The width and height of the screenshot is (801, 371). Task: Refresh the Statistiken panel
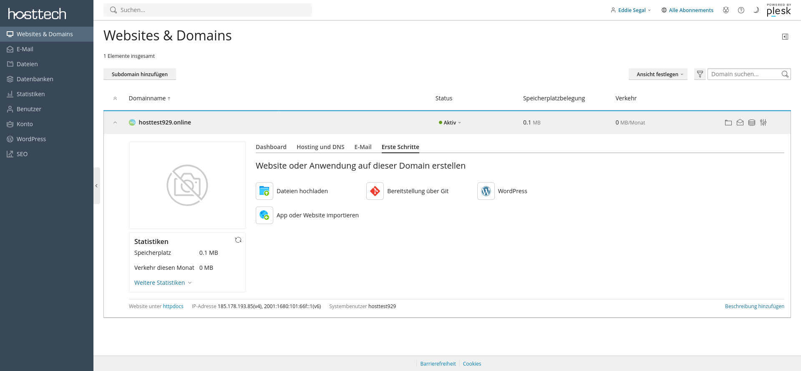[x=238, y=240]
